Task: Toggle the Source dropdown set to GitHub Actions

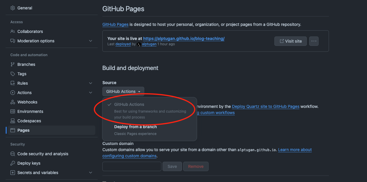Action: (123, 91)
